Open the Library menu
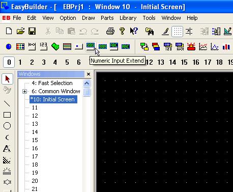Viewport: 233px width, 192px height. coord(128,18)
